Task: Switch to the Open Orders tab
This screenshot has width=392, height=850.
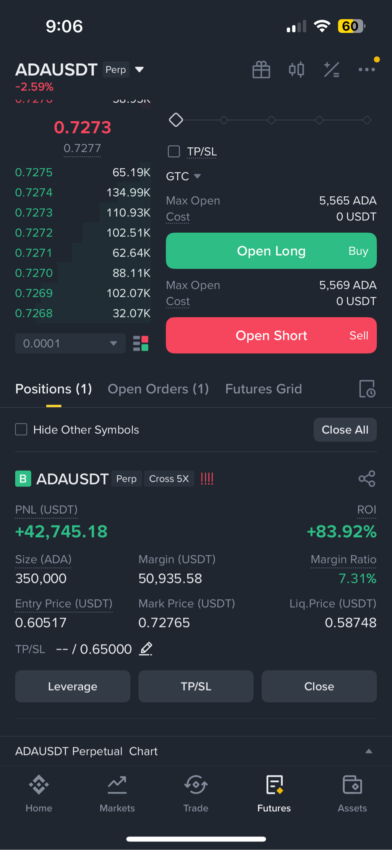Action: 158,389
